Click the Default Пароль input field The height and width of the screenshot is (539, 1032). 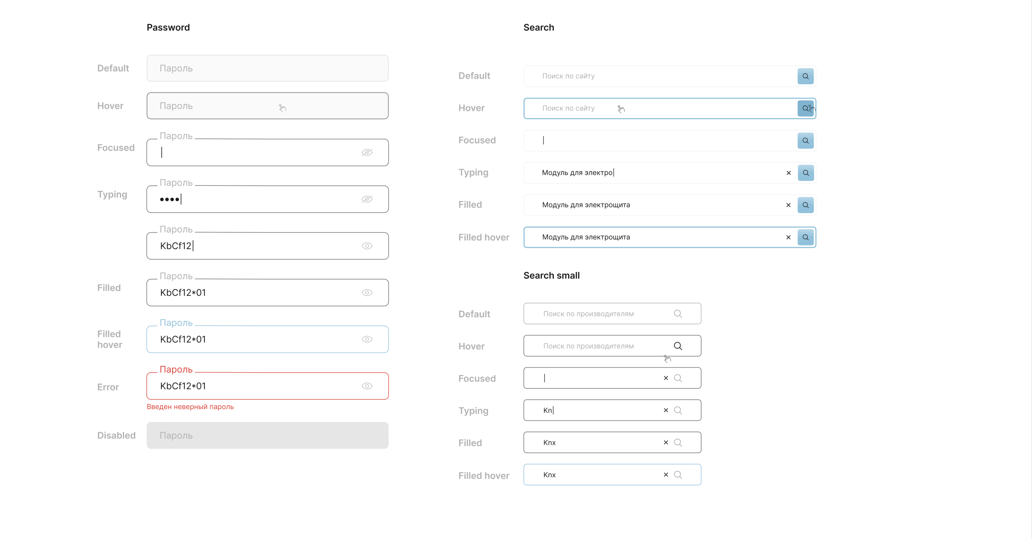pos(267,68)
